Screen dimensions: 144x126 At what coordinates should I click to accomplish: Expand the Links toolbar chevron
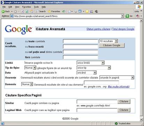pyautogui.click(x=141, y=11)
